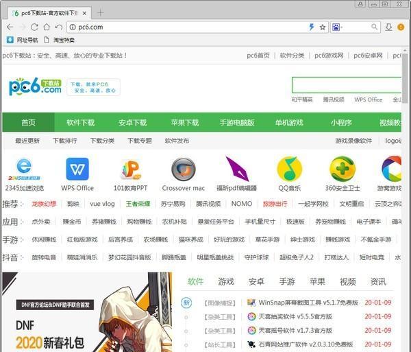411x352 pixels.
Task: Click the 石青网站推广软件 icon in list
Action: 251,344
